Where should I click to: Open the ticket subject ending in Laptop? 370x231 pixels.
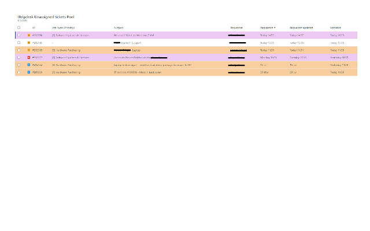pyautogui.click(x=127, y=50)
